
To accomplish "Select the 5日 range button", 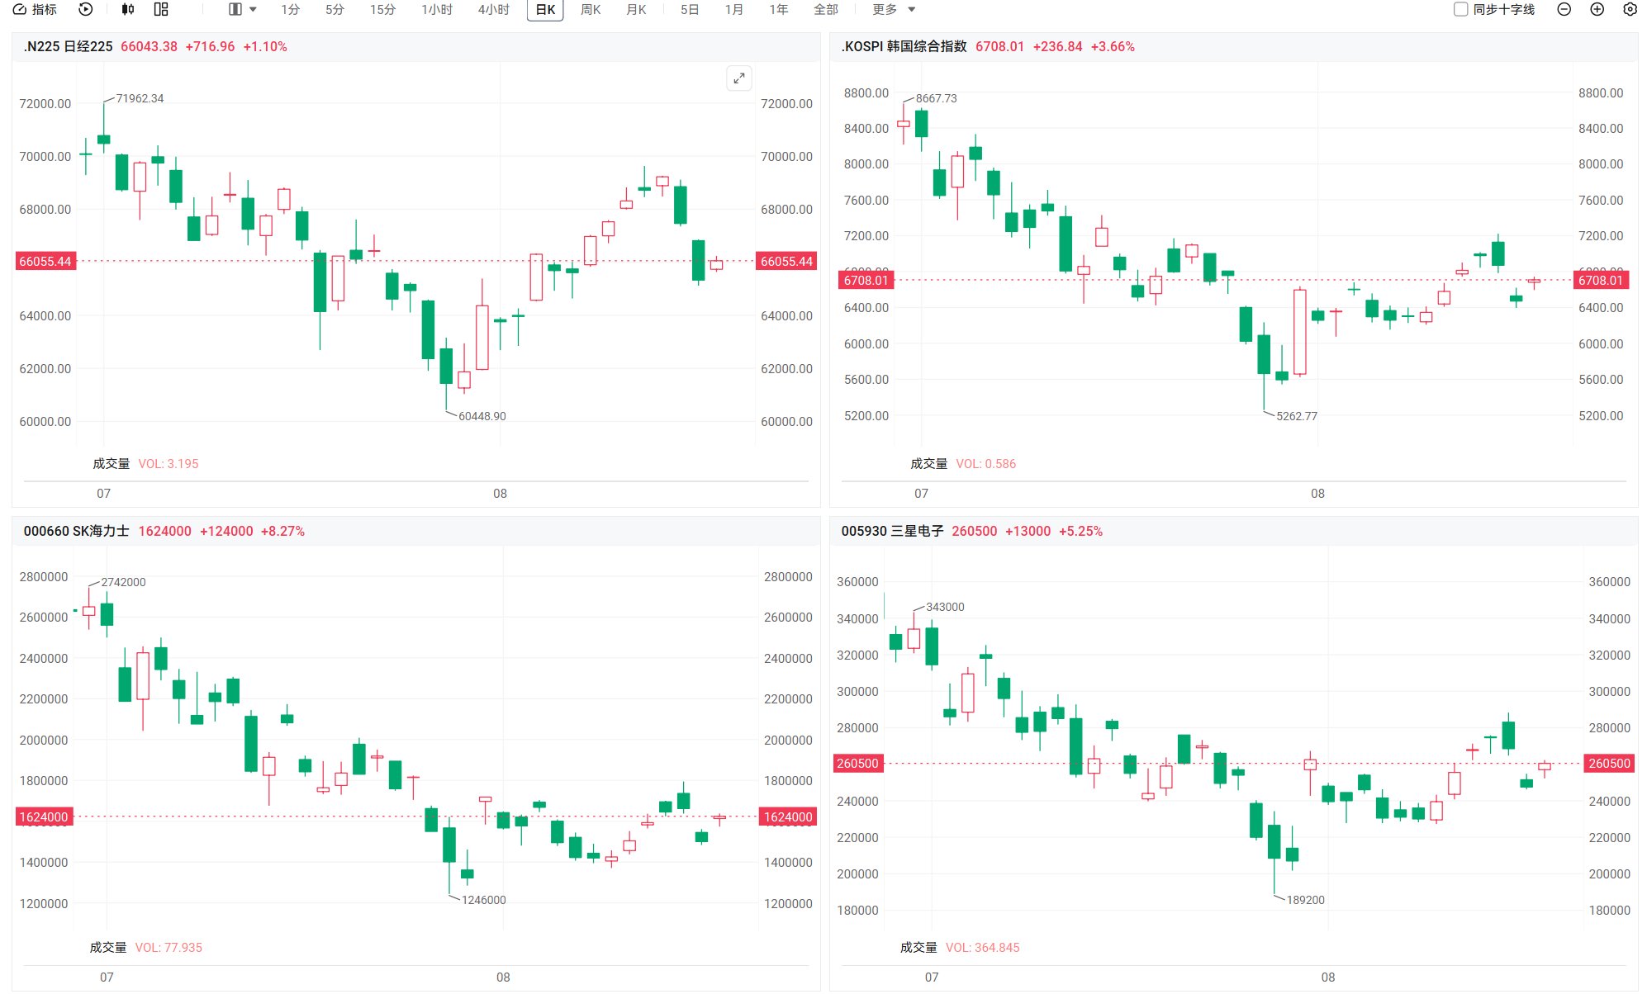I will (x=690, y=9).
